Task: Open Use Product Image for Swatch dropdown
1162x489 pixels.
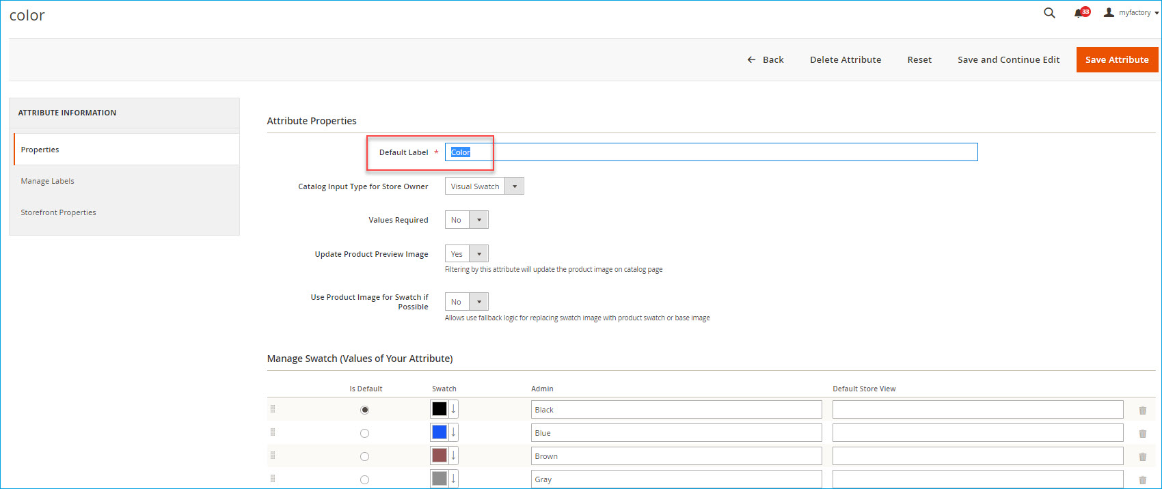Action: pos(467,302)
